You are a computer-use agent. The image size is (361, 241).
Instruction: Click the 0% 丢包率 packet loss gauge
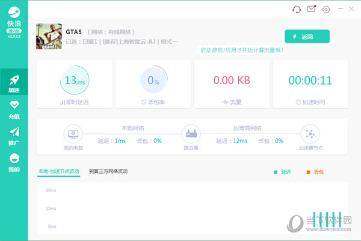153,80
